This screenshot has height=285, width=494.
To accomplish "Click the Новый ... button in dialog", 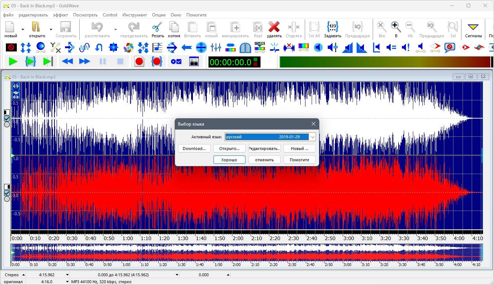I will (x=299, y=149).
